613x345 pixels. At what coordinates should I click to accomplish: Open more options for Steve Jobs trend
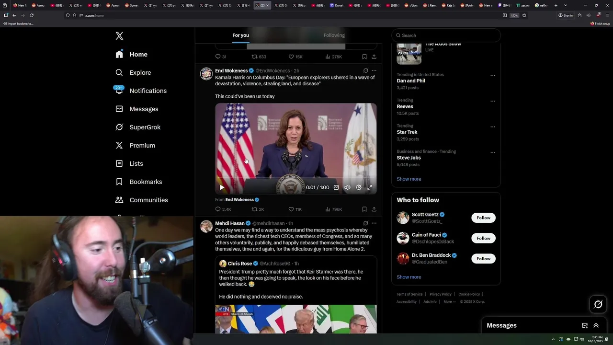point(492,152)
